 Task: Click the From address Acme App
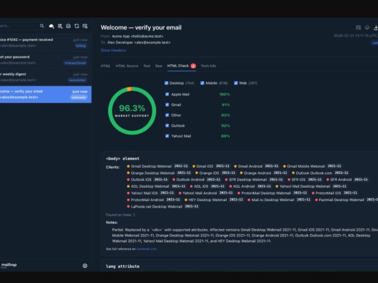(137, 36)
